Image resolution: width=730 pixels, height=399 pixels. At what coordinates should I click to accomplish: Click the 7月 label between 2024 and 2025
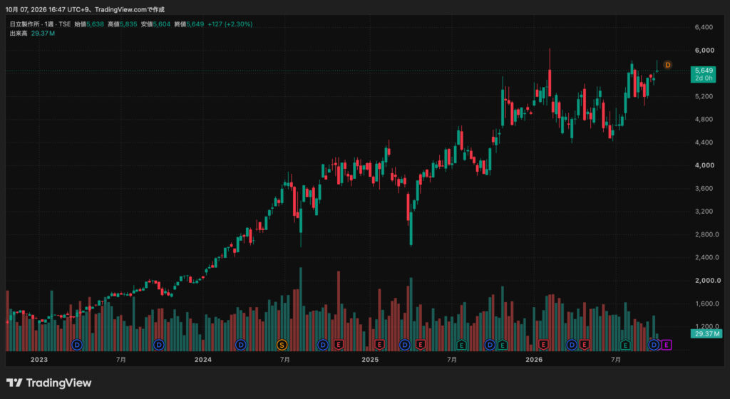pyautogui.click(x=285, y=360)
